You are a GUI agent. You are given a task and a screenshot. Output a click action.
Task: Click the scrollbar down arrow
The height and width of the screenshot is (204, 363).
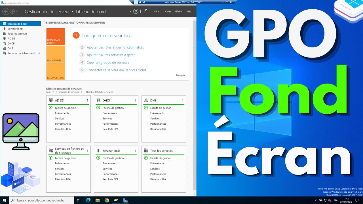[x=195, y=195]
